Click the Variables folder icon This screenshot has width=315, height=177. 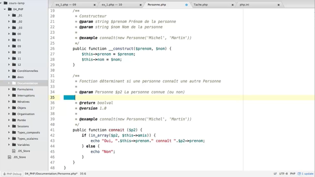click(x=14, y=145)
